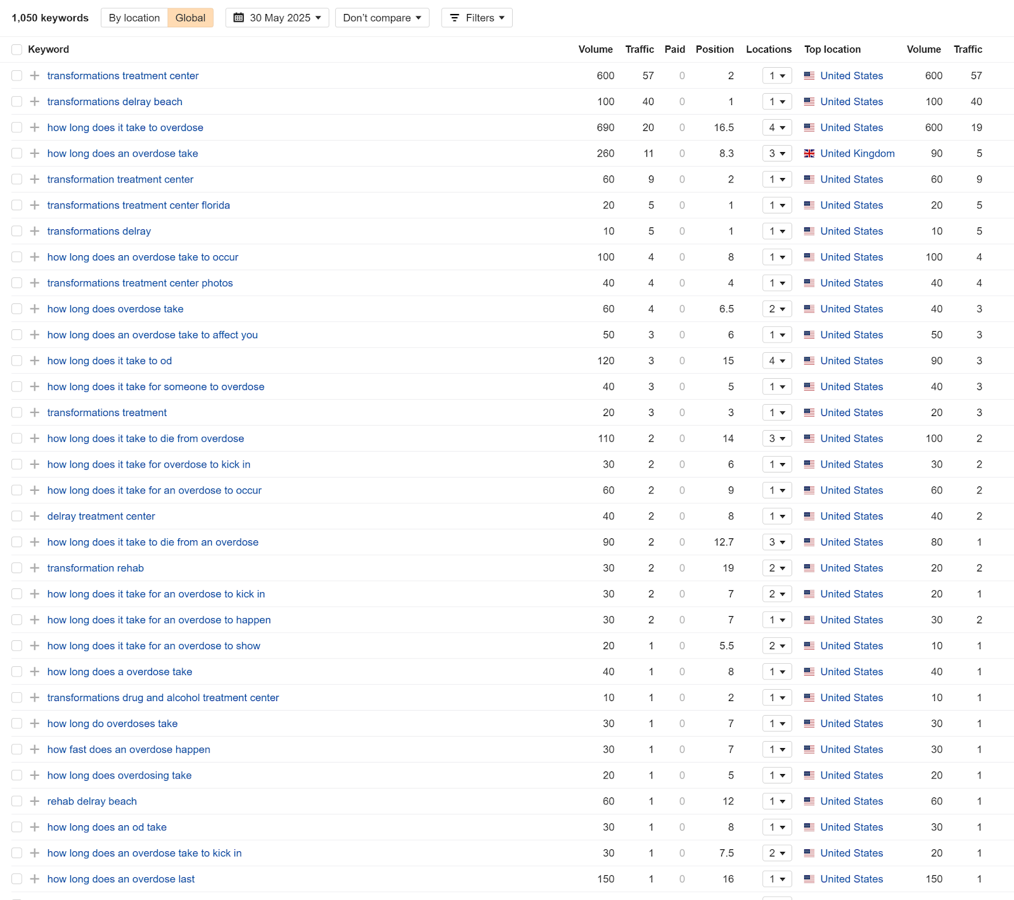Tick checkbox for 'how long does it take to die from overdose'
This screenshot has width=1014, height=900.
point(16,439)
